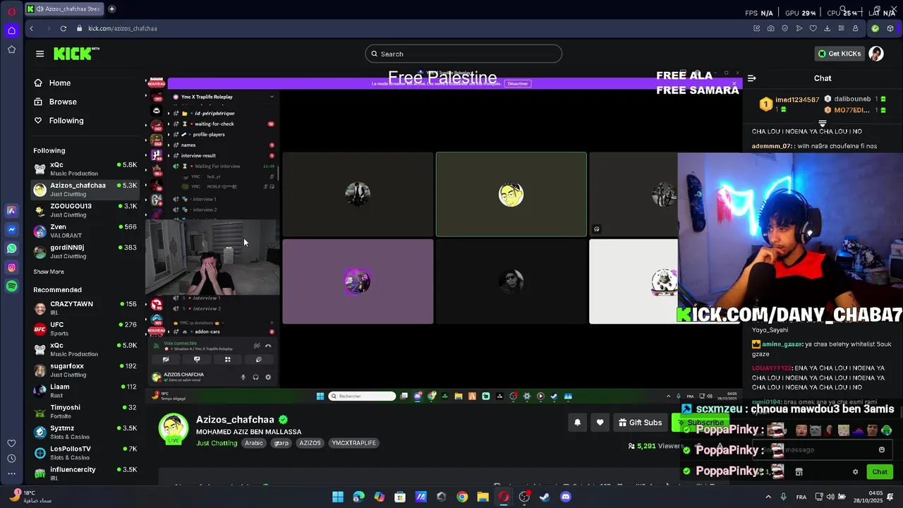Open File Explorer from taskbar
Image resolution: width=903 pixels, height=508 pixels.
[x=483, y=497]
